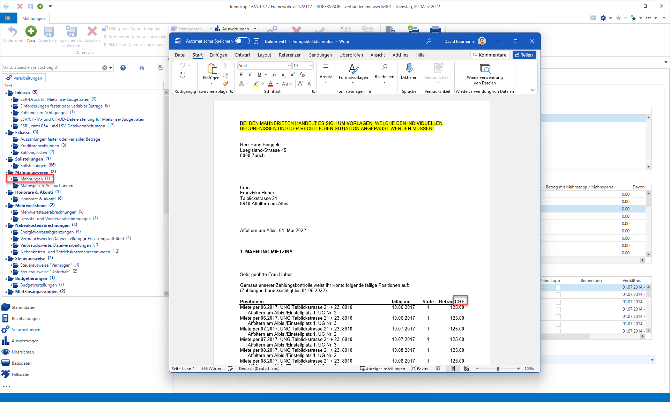Open the Einfügen ribbon tab in Word

pos(218,55)
